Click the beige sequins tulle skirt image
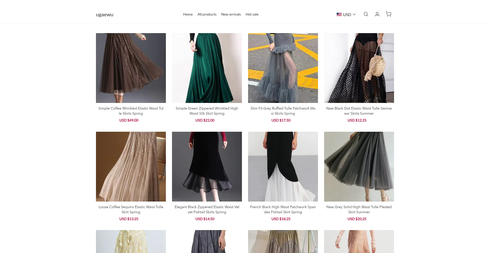490x253 pixels. (131, 167)
